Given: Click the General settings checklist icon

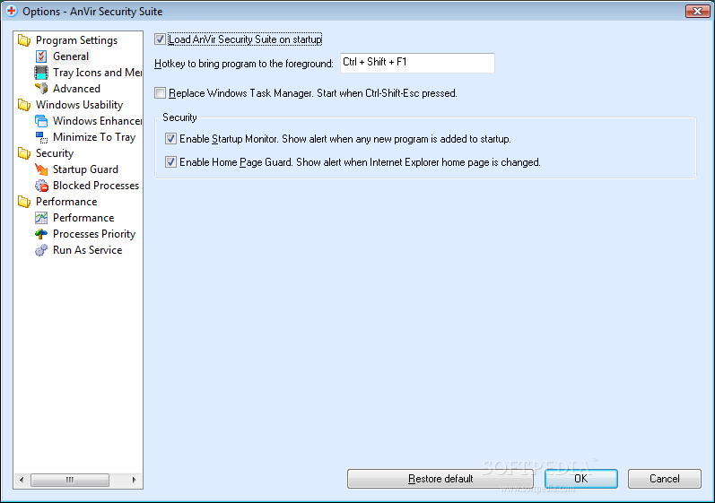Looking at the screenshot, I should [41, 56].
